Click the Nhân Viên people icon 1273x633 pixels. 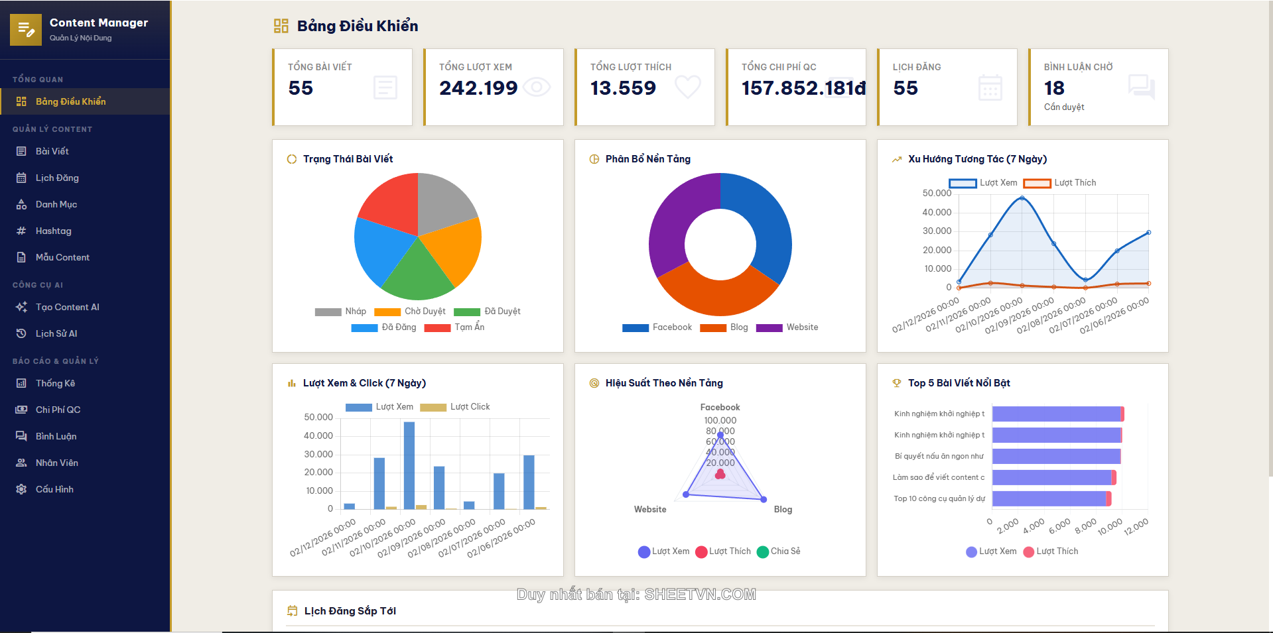21,463
